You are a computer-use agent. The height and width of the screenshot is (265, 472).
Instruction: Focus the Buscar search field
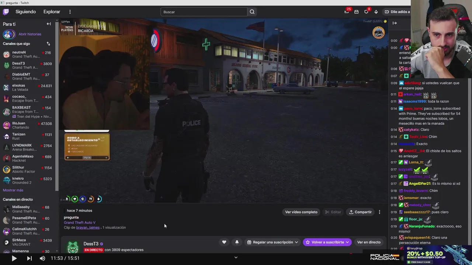click(204, 12)
